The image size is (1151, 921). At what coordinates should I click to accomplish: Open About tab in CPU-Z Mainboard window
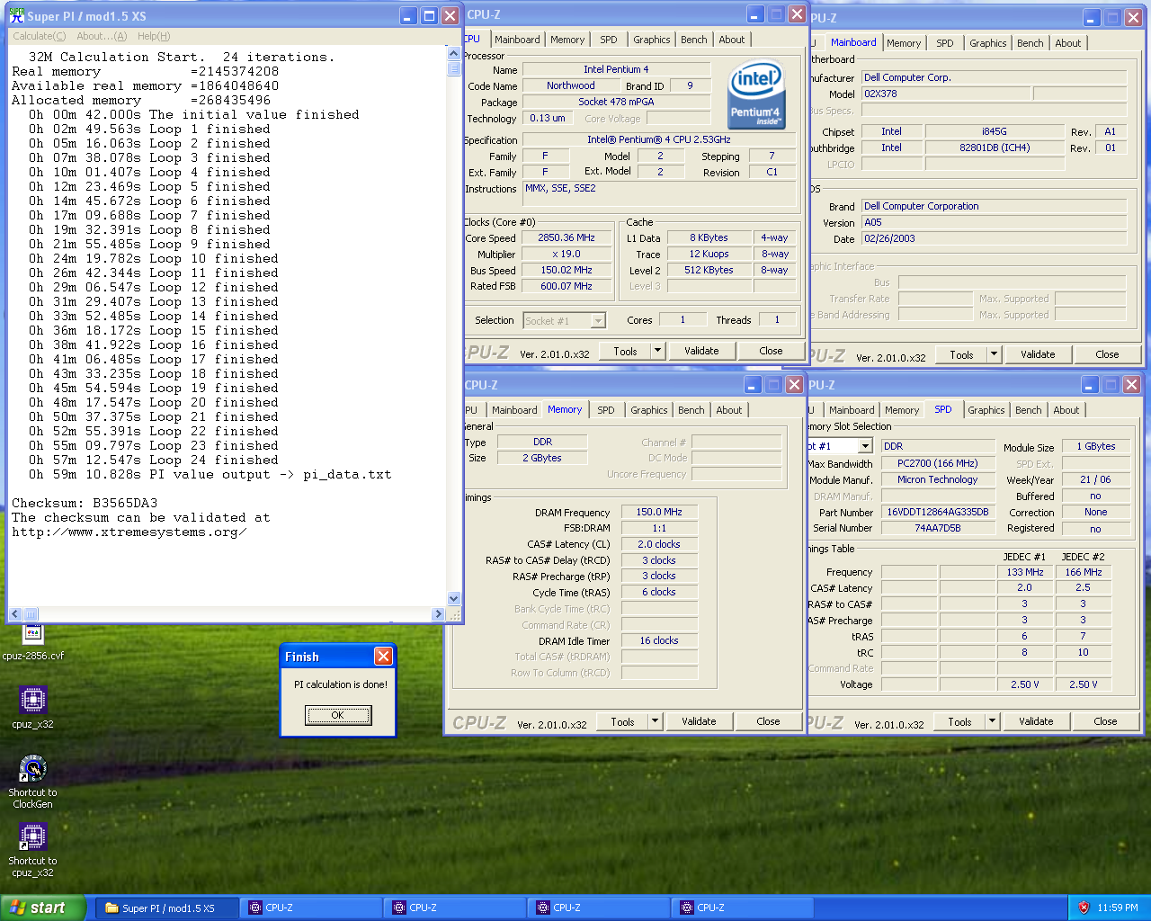coord(1067,43)
